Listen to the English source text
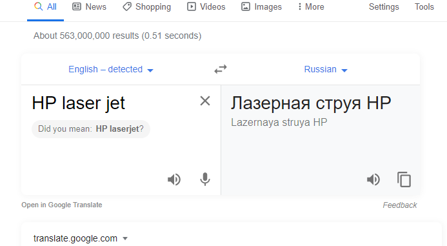The height and width of the screenshot is (246, 447). pyautogui.click(x=174, y=179)
